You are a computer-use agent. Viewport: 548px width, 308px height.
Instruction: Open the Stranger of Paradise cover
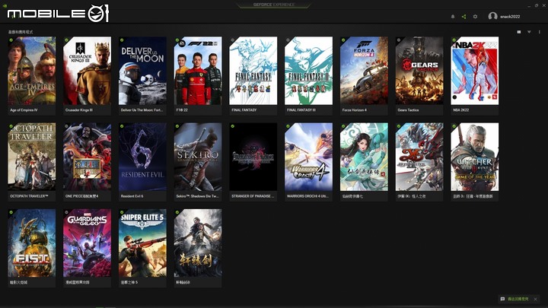click(253, 157)
